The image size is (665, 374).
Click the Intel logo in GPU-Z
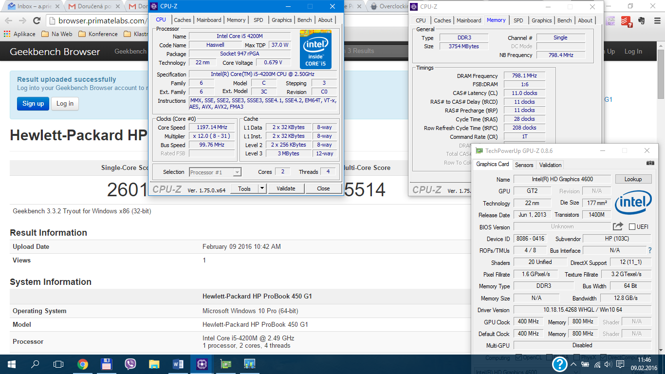click(633, 203)
